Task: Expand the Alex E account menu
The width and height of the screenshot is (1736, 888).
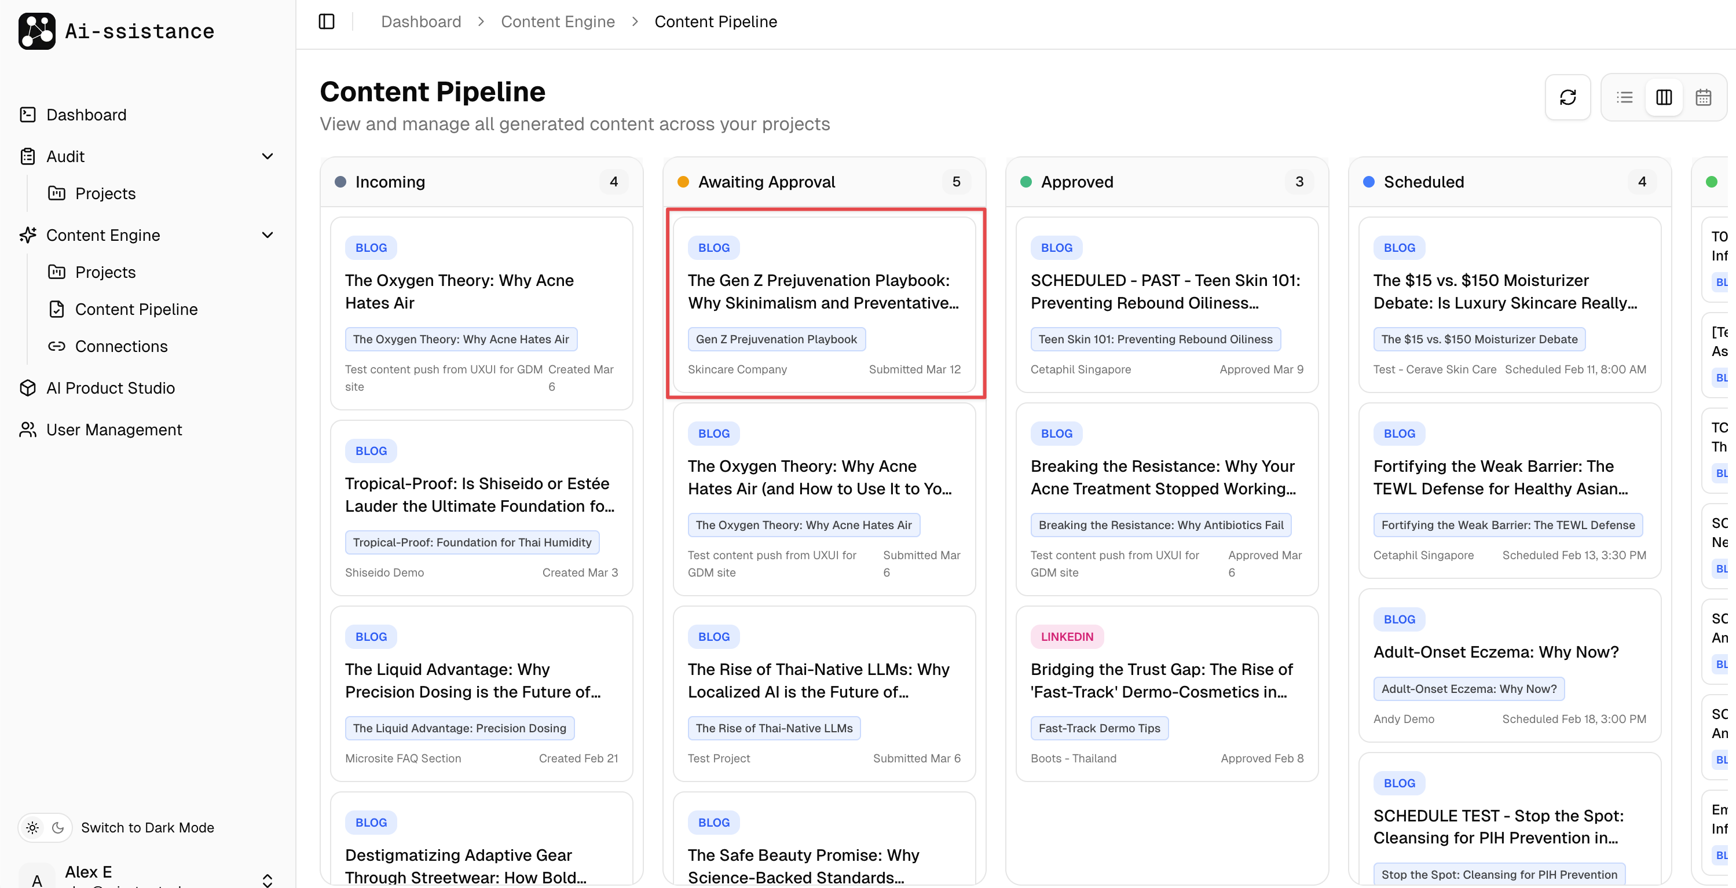Action: click(268, 879)
